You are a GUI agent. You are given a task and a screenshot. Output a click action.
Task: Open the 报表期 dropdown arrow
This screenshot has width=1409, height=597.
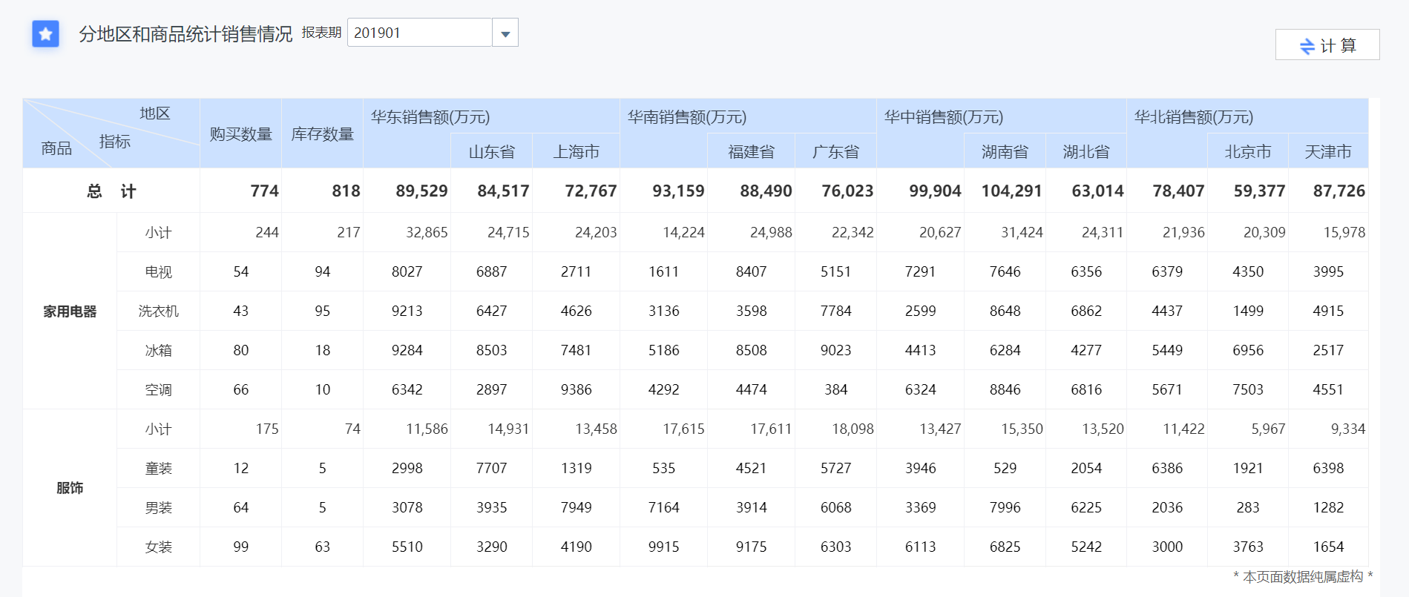click(x=505, y=33)
